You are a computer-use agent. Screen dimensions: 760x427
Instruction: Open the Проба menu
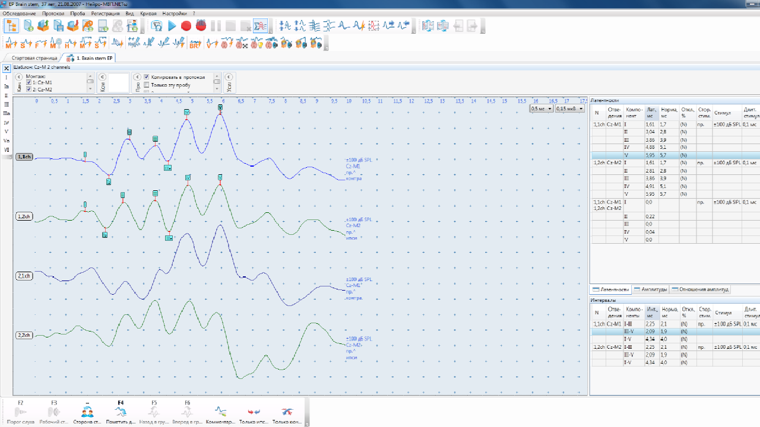click(x=77, y=13)
